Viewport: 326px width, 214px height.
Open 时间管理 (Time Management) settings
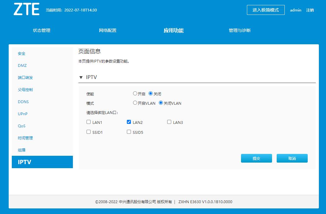[25, 138]
